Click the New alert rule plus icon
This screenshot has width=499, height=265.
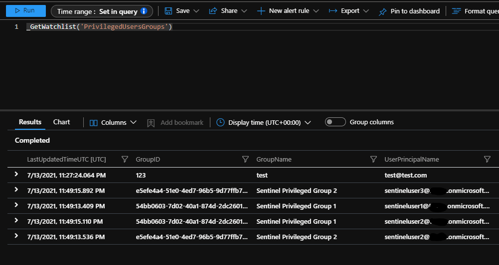(x=261, y=11)
